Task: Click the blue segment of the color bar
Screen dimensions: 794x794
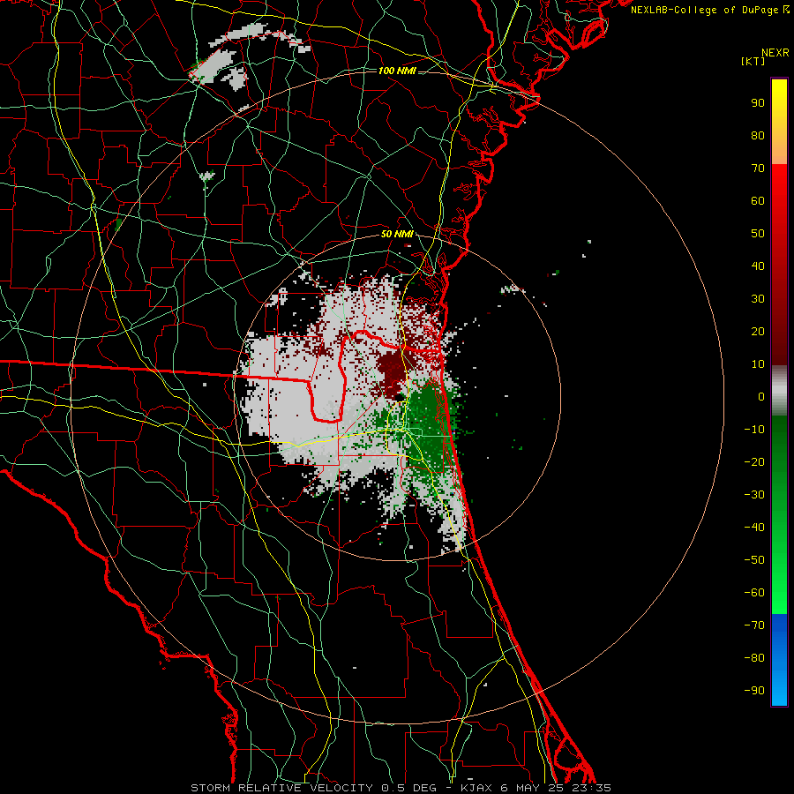Action: (779, 659)
